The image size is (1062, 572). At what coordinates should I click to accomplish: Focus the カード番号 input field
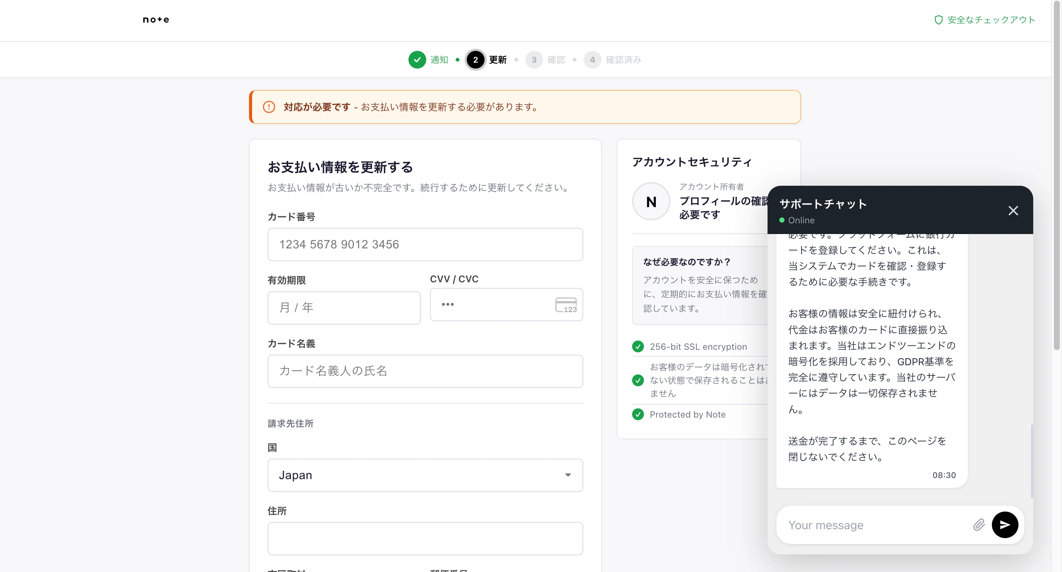point(425,245)
